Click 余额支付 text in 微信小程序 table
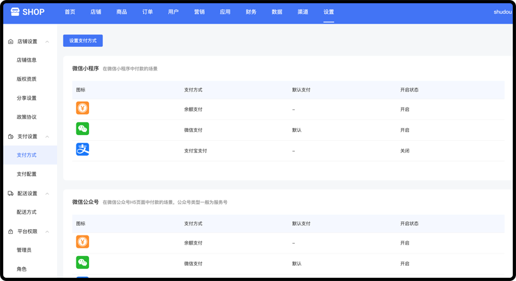Viewport: 516px width, 281px height. pos(193,109)
